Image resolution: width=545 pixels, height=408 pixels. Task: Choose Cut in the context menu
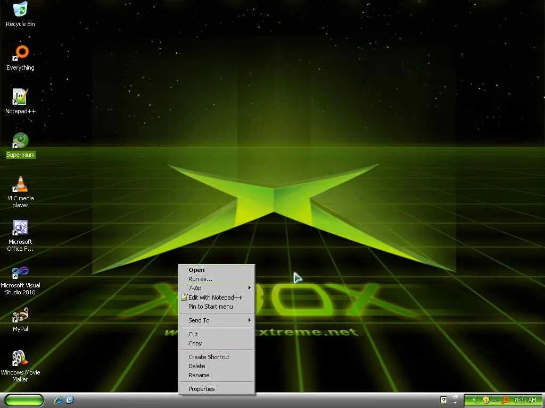pyautogui.click(x=217, y=334)
